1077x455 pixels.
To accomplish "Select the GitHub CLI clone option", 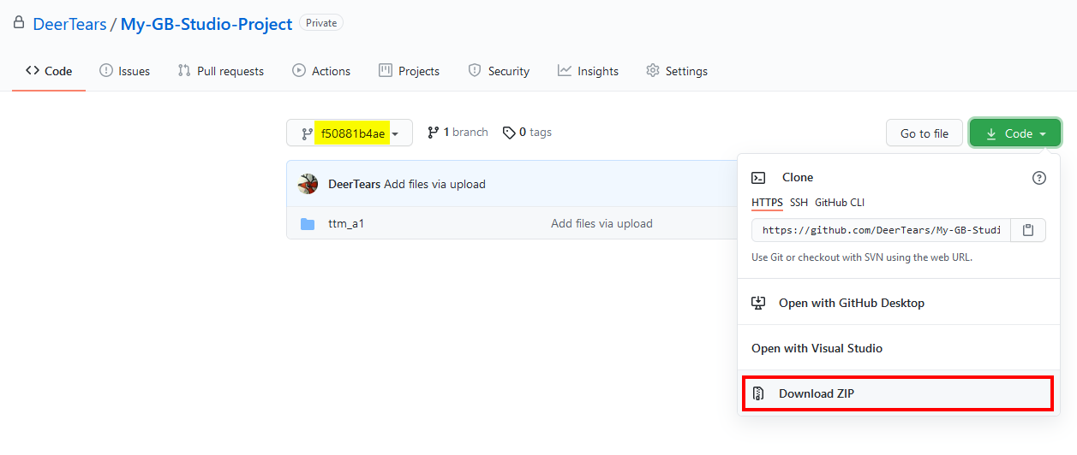I will (840, 203).
